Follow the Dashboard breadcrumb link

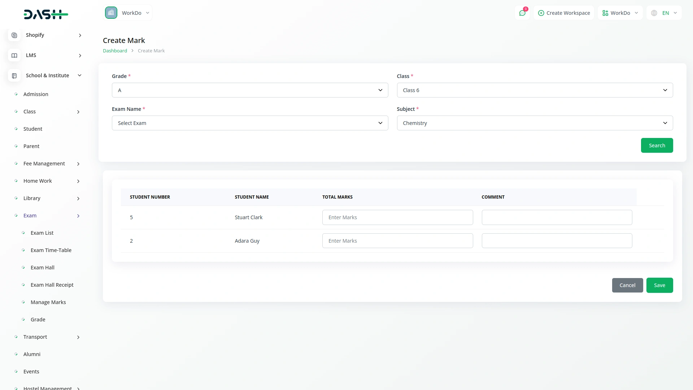point(115,51)
